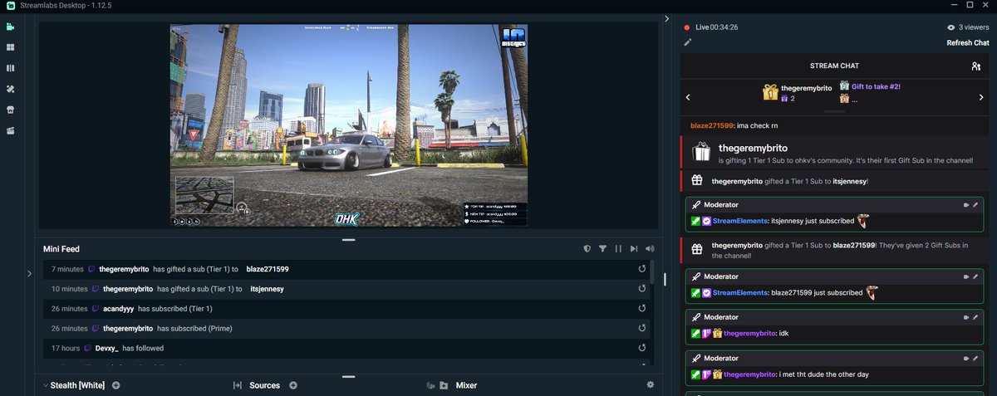This screenshot has height=396, width=997.
Task: Open the Studio Mode icon in the sidebar
Action: 11,68
